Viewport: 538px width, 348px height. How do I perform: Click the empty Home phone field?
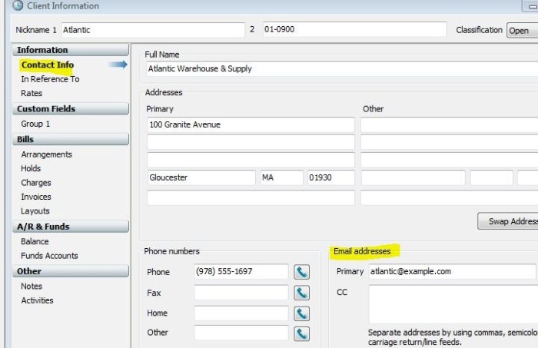pyautogui.click(x=241, y=313)
